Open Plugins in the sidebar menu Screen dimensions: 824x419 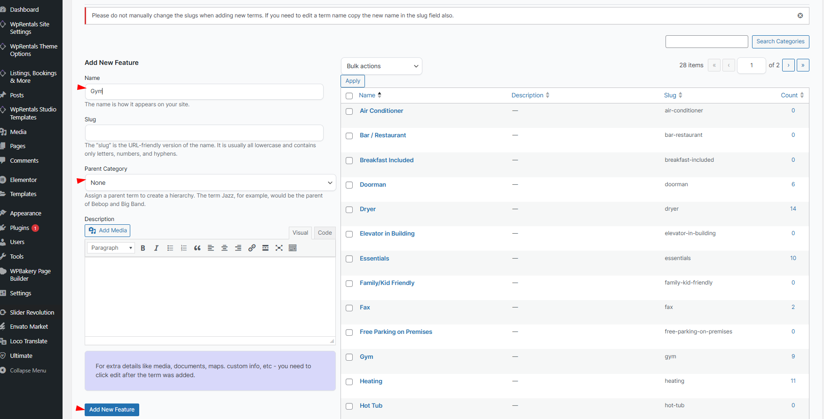(x=20, y=228)
